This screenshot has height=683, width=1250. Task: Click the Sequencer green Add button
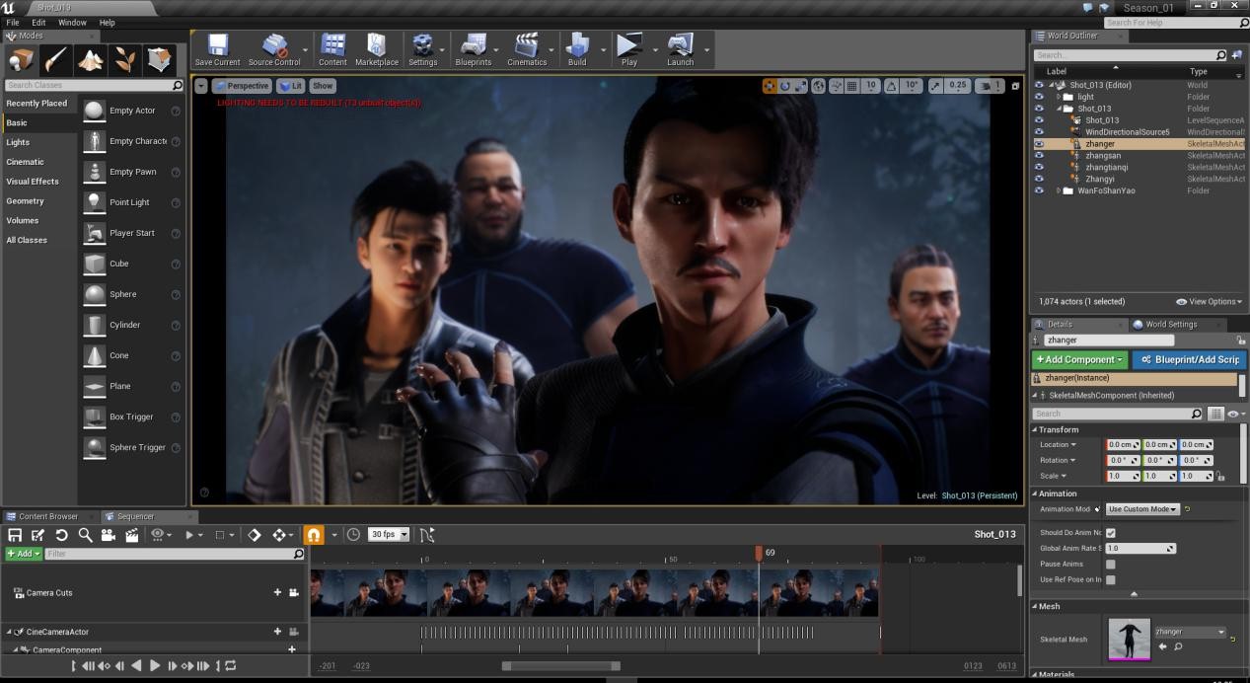24,554
